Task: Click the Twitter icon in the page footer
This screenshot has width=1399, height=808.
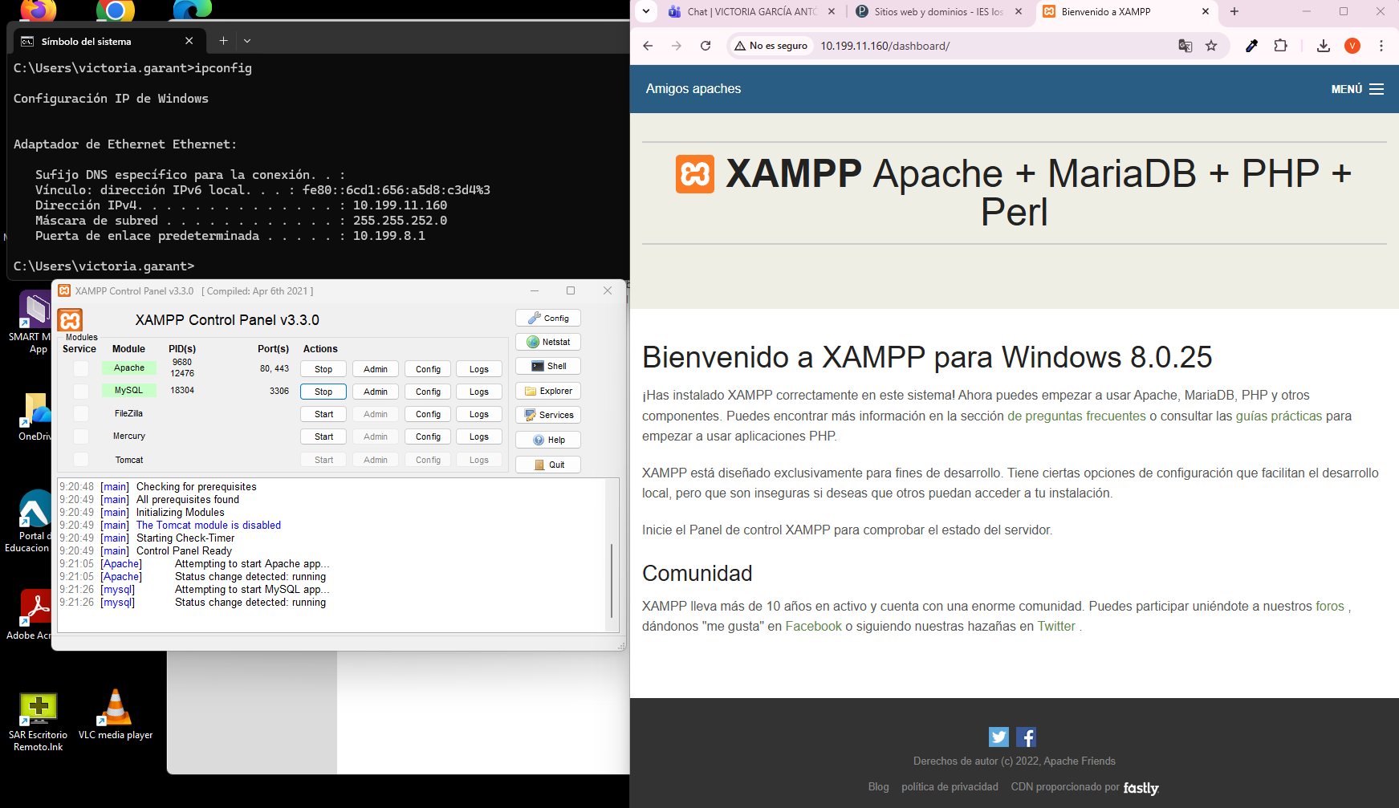Action: click(x=998, y=737)
